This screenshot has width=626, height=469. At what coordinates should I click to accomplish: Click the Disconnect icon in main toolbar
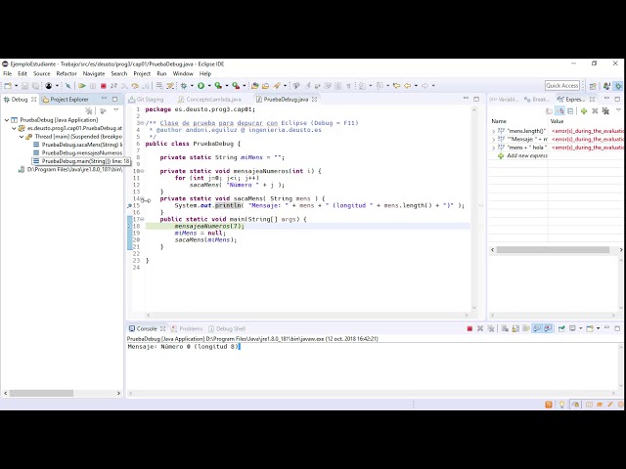113,86
